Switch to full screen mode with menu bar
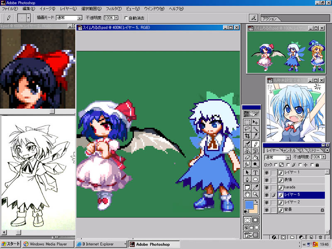This screenshot has height=249, width=332. (x=251, y=227)
